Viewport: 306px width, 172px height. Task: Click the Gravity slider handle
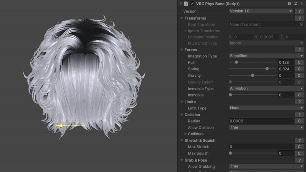[x=252, y=75]
